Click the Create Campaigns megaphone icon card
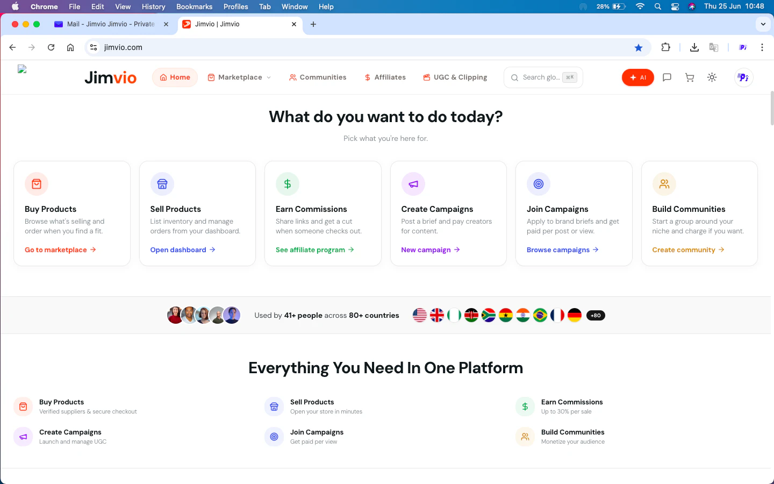The width and height of the screenshot is (774, 484). click(x=413, y=184)
